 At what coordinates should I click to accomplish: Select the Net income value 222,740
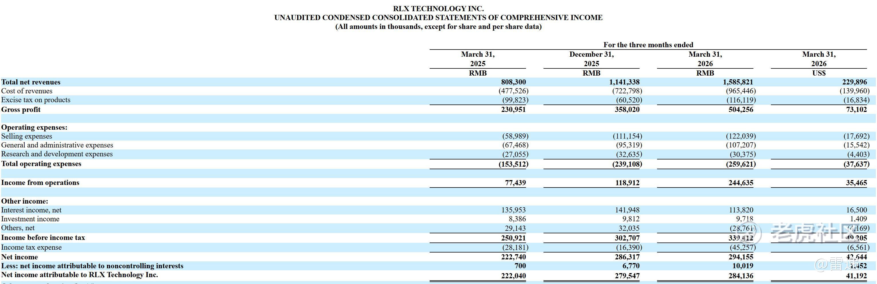(513, 257)
